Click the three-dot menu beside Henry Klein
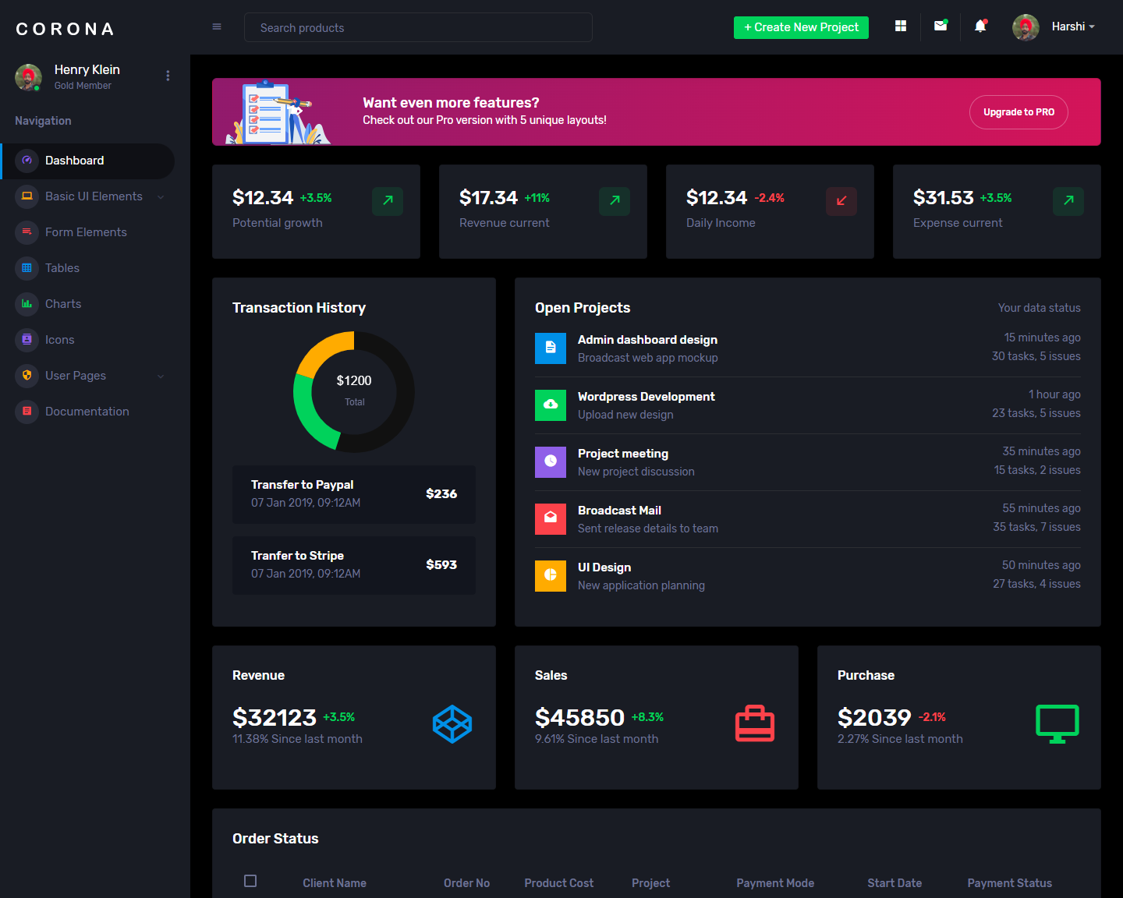This screenshot has width=1123, height=898. tap(168, 76)
